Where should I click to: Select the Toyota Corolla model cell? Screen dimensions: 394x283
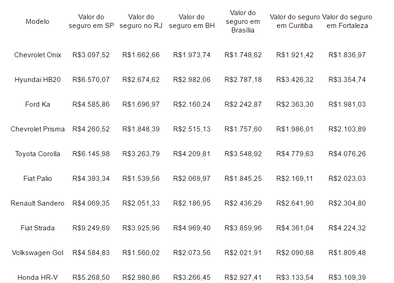pyautogui.click(x=38, y=154)
